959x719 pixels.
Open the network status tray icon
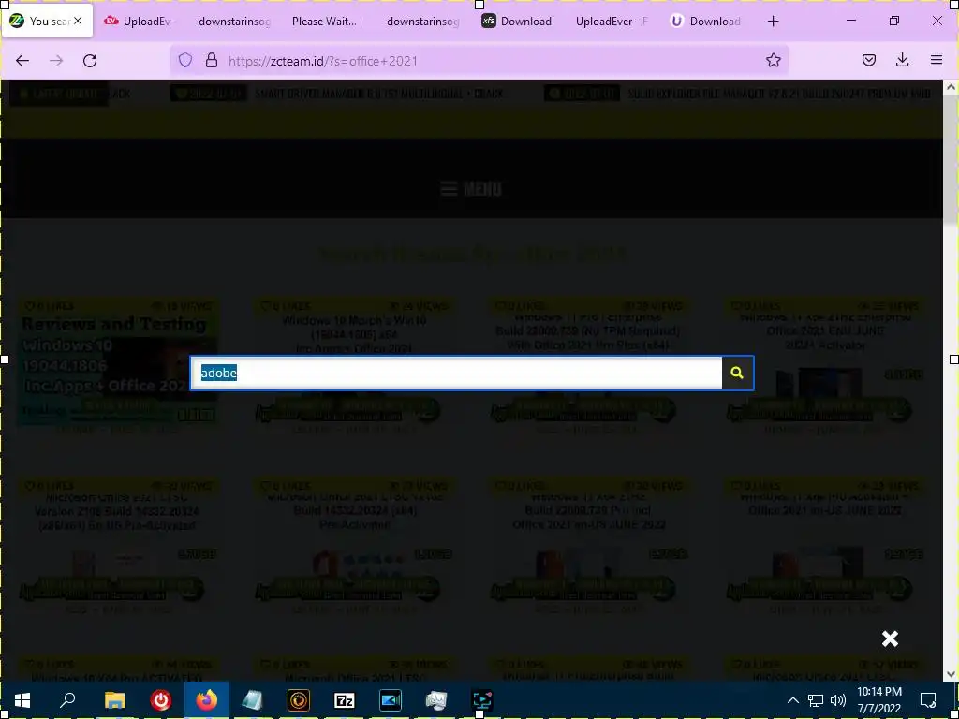click(816, 700)
